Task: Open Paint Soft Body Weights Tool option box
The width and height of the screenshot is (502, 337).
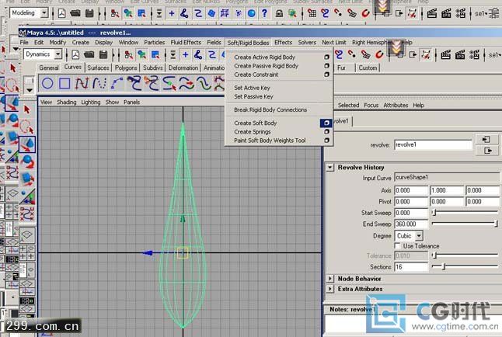Action: point(326,141)
